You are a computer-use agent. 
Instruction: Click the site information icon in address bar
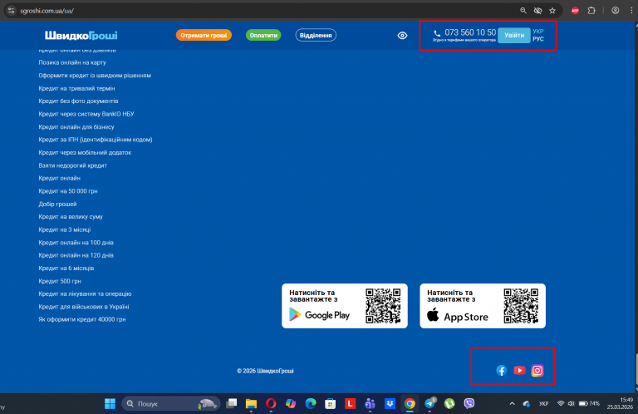pos(11,11)
